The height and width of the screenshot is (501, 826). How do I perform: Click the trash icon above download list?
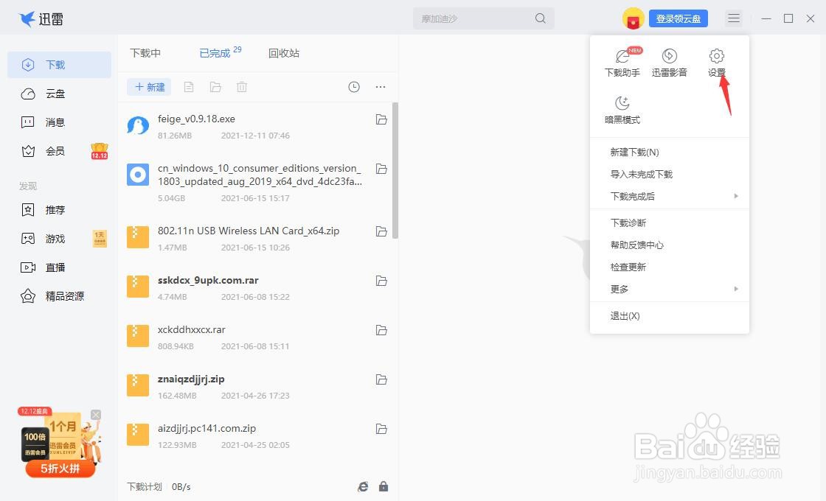tap(241, 87)
